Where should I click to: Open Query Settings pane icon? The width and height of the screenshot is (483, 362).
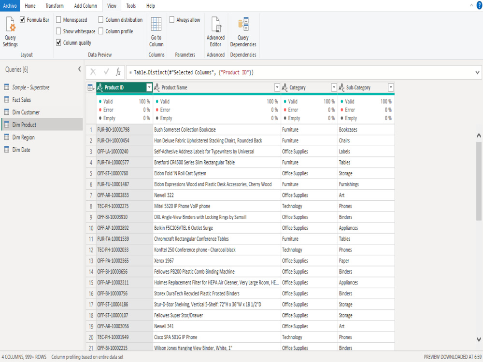click(10, 24)
